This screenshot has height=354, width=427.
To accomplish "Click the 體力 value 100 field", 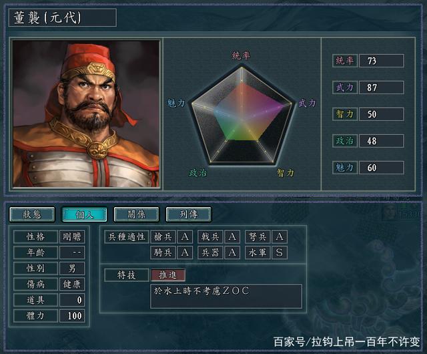I will 72,316.
